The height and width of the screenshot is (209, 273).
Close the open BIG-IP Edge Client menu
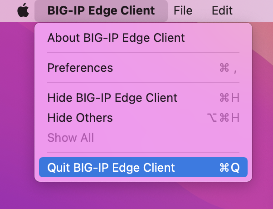(101, 10)
